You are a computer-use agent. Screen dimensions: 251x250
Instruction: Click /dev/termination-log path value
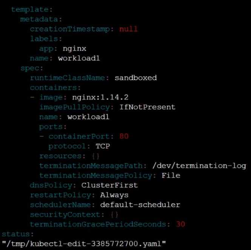tap(199, 166)
